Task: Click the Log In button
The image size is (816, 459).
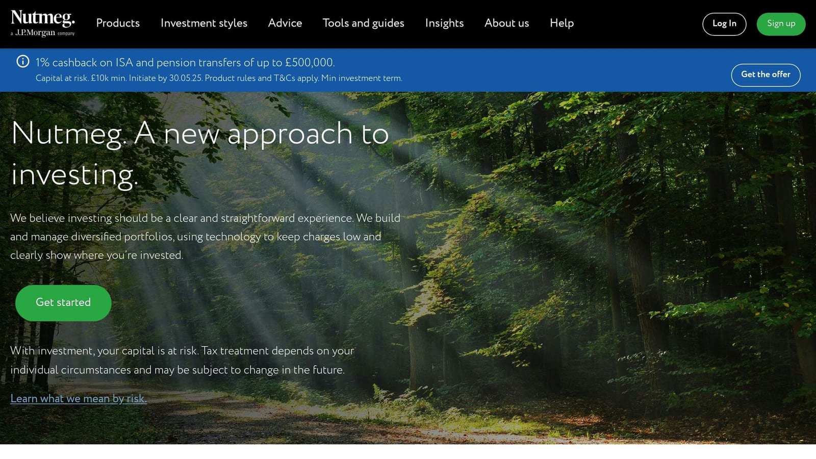Action: click(x=724, y=24)
